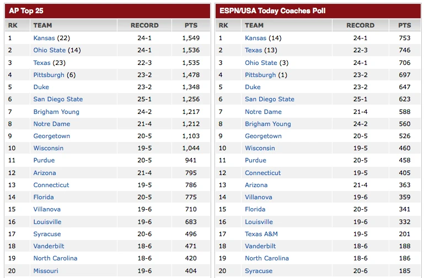Screen dimensions: 424x278
Task: Open Missouri team page link
Action: pyautogui.click(x=46, y=271)
